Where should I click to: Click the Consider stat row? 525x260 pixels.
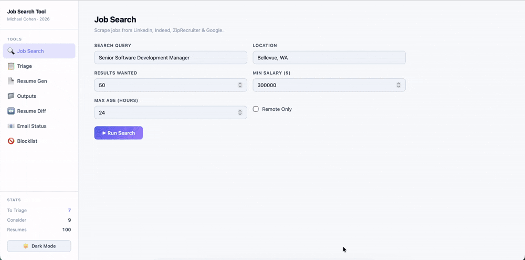point(39,220)
